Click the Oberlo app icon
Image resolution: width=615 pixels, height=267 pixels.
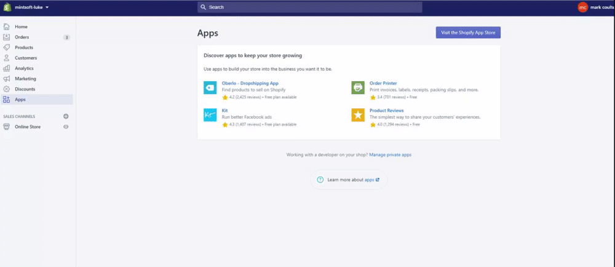210,87
